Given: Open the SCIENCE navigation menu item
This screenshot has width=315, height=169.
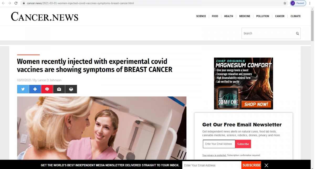Looking at the screenshot, I should pos(201,16).
